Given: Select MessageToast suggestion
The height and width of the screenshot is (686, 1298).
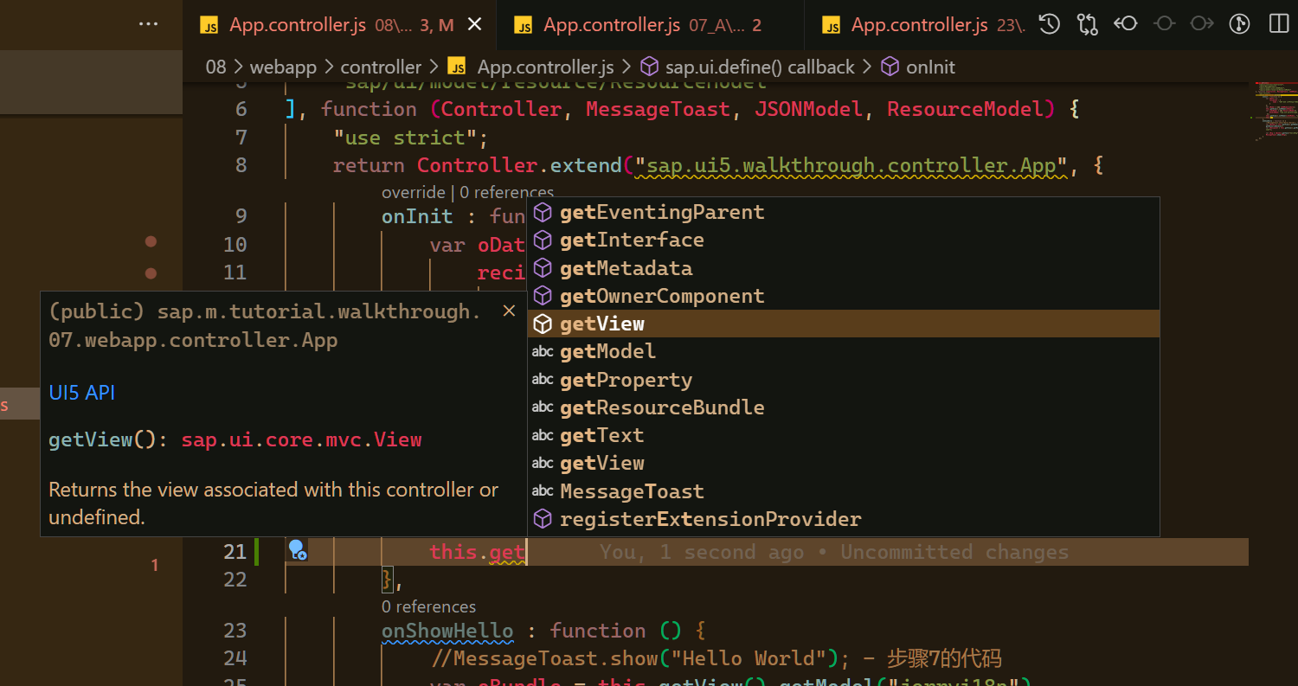Looking at the screenshot, I should [x=843, y=491].
